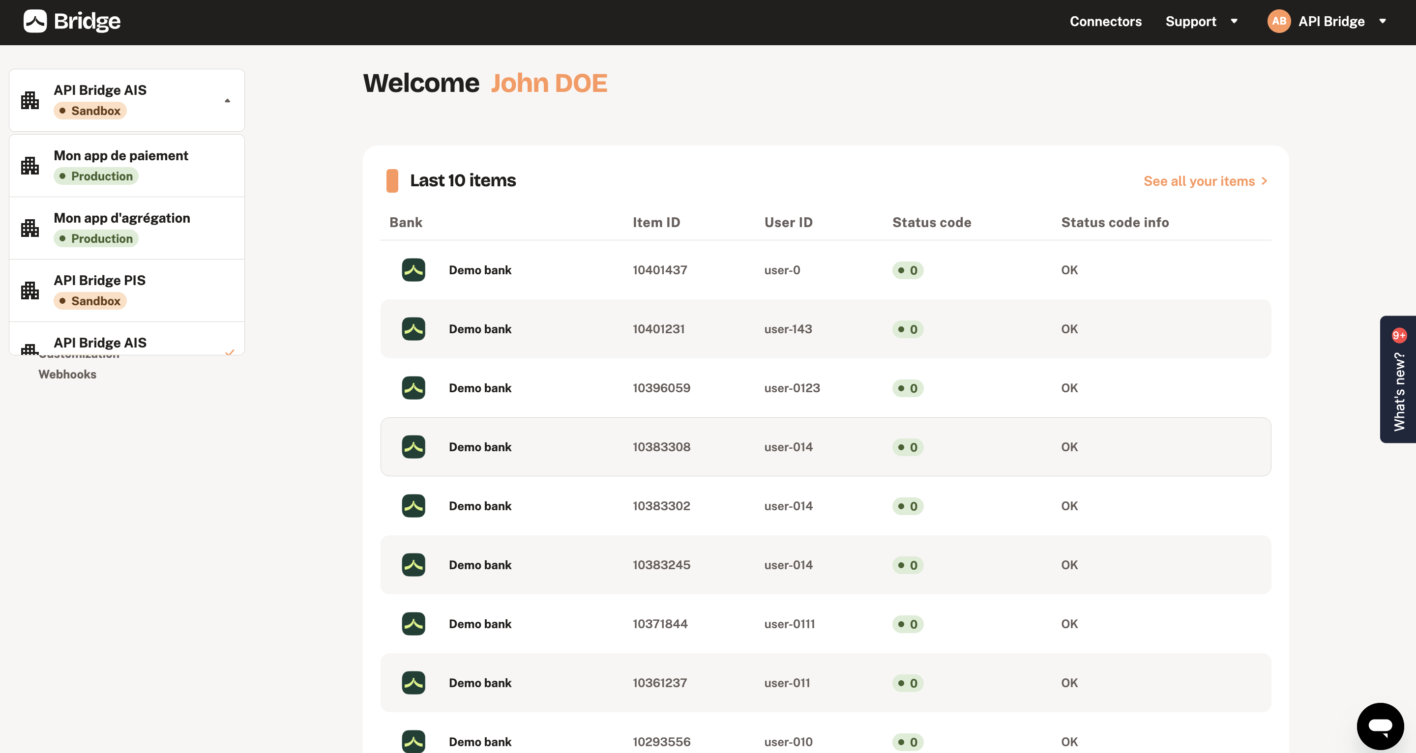
Task: Select item ID 10361237
Action: [660, 683]
